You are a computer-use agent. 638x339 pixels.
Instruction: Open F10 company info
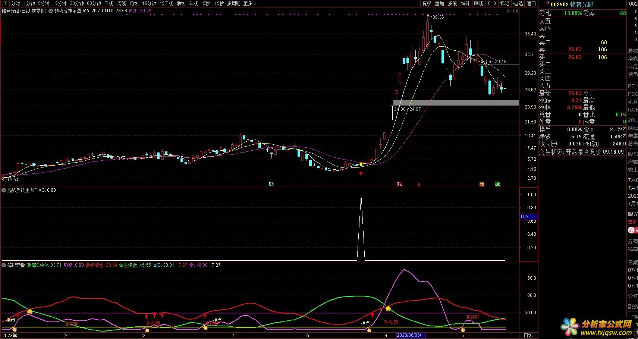[x=492, y=3]
